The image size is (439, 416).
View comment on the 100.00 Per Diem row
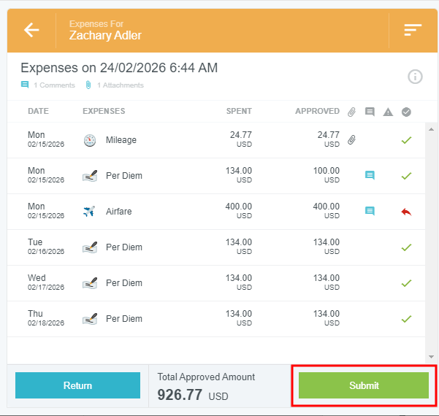click(x=370, y=175)
